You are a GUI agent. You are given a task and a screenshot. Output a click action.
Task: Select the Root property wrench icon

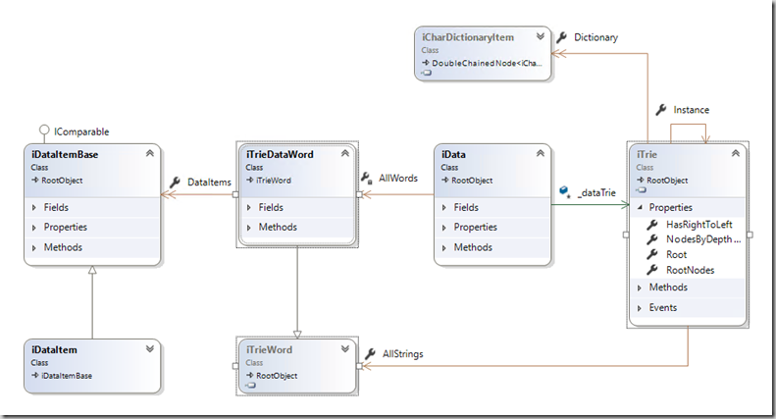click(652, 254)
